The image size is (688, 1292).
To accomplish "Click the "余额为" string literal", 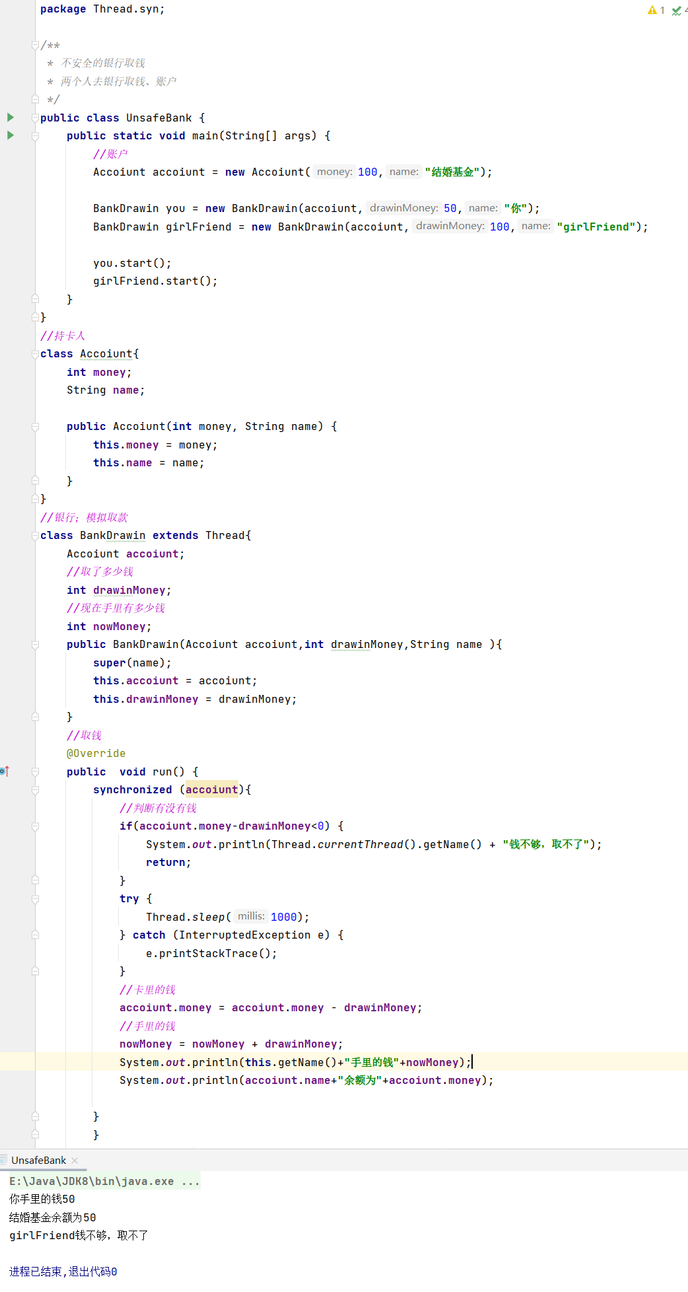I will [x=360, y=1080].
